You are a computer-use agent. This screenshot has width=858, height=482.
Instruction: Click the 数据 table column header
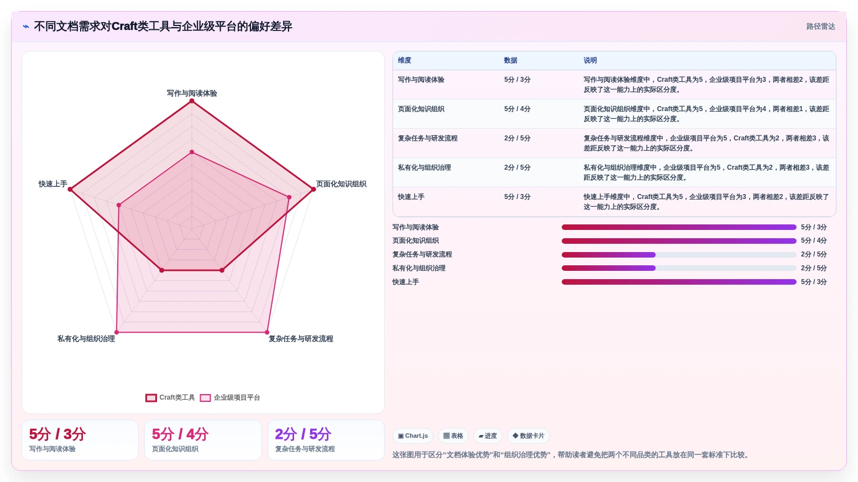click(511, 61)
